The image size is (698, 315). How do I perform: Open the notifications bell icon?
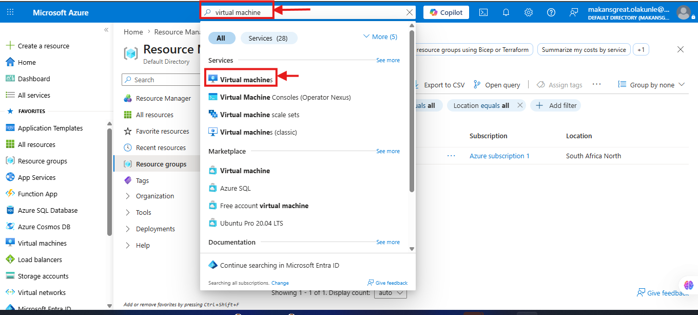click(506, 12)
